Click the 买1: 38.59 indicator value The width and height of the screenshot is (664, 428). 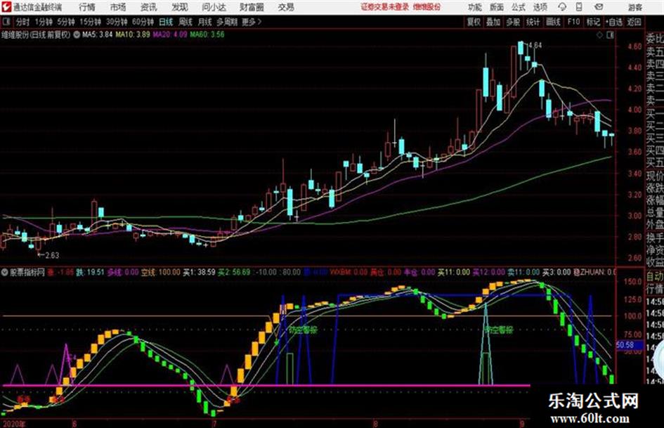(x=199, y=272)
